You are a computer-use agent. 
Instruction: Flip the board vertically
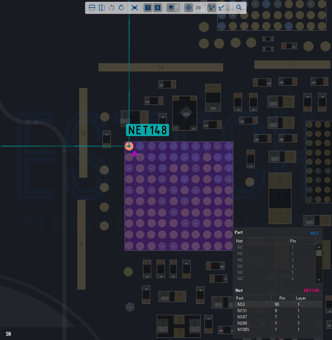click(92, 8)
